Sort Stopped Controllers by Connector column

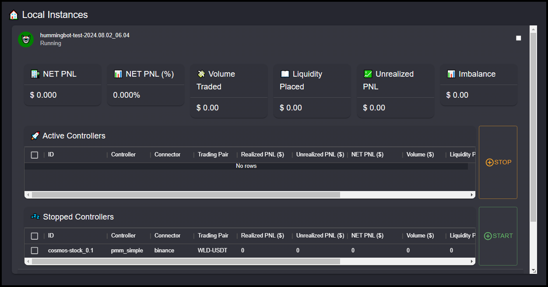coord(167,236)
